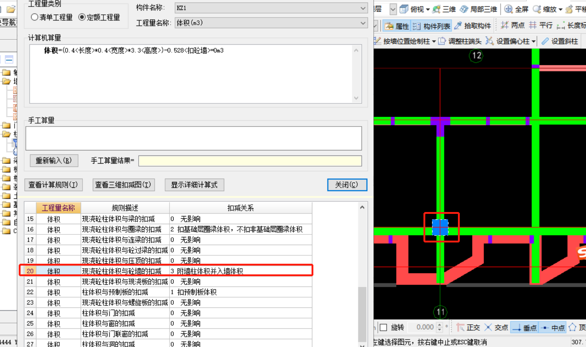Select 清单工程量 radio option
This screenshot has height=347, width=586.
pos(52,17)
